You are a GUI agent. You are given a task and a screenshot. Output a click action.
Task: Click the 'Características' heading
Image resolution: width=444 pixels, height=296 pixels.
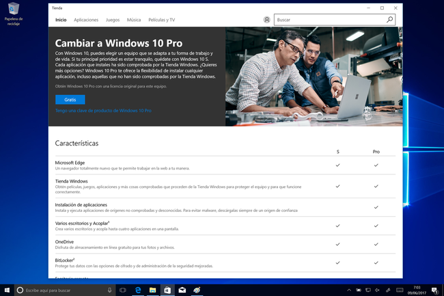(77, 143)
